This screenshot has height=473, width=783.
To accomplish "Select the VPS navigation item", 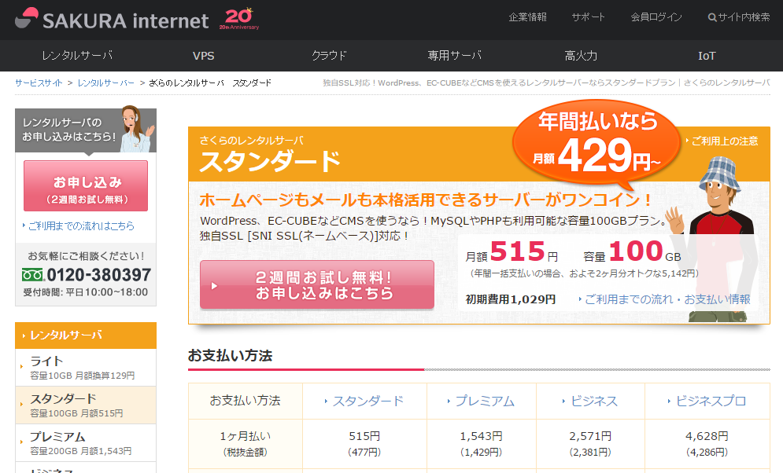I will click(203, 56).
